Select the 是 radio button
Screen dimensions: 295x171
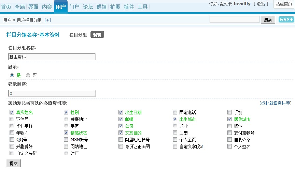click(12, 75)
